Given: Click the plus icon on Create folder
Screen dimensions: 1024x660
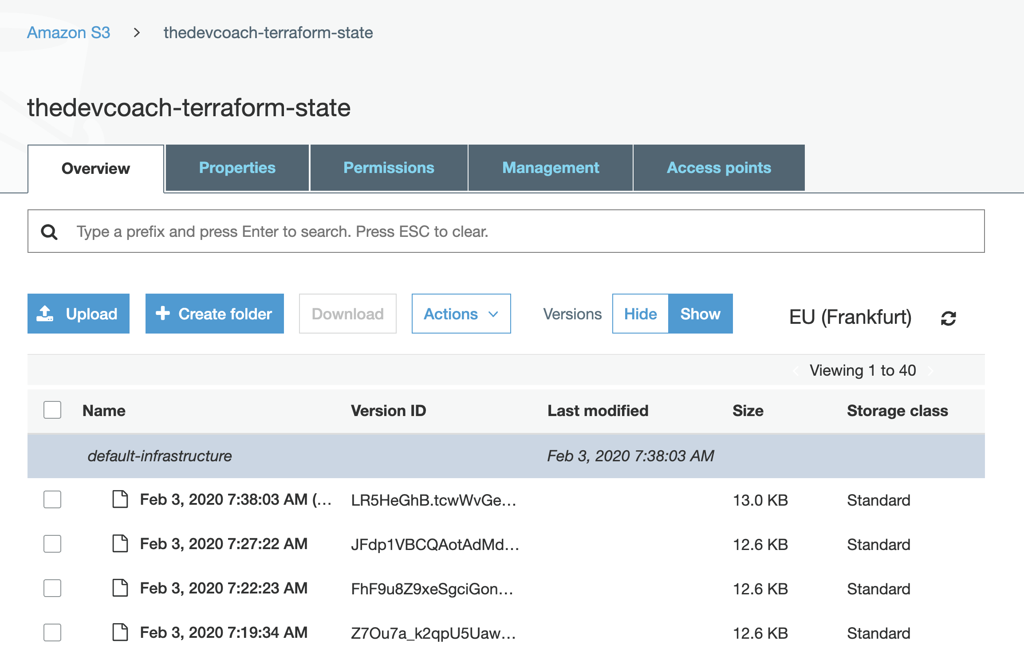Looking at the screenshot, I should pos(163,314).
